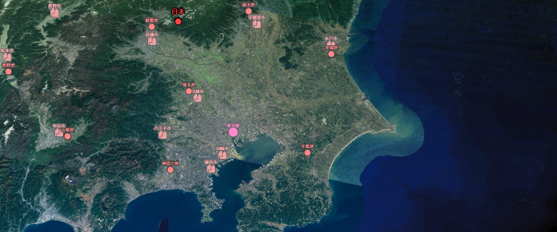Screen dimensions: 557x232
Task: Click the 川越市 city building icon
Action: coord(198,97)
